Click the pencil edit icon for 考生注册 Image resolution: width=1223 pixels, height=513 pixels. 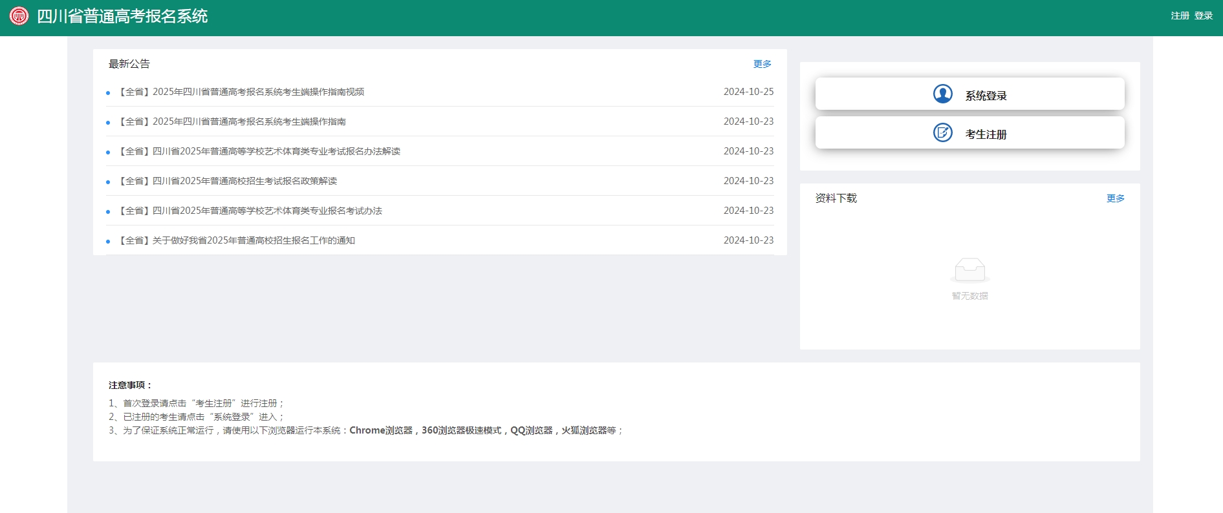coord(942,133)
